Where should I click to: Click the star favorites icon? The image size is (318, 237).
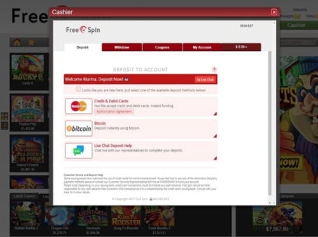click(31, 43)
